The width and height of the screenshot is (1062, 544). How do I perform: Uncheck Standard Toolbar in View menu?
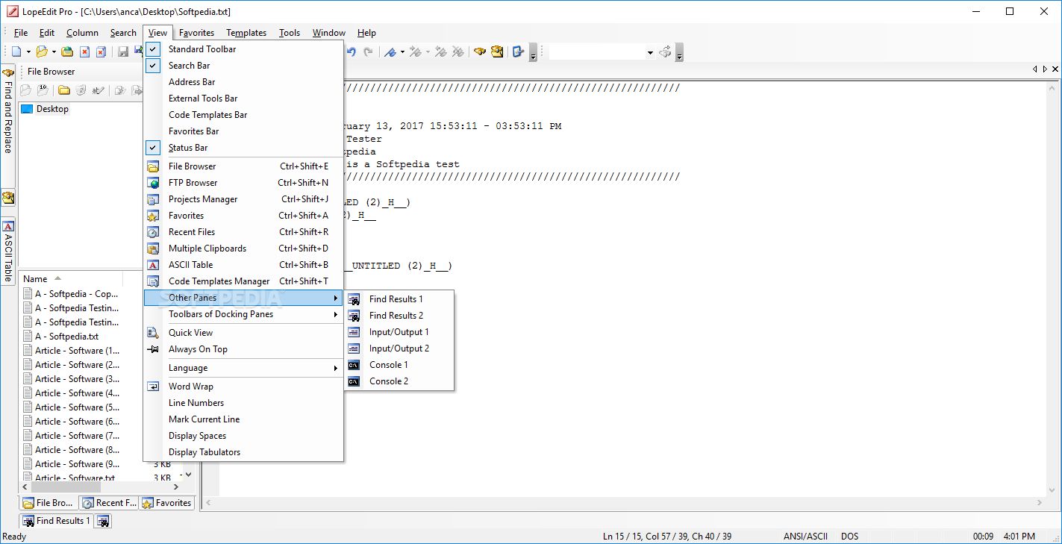pyautogui.click(x=243, y=49)
